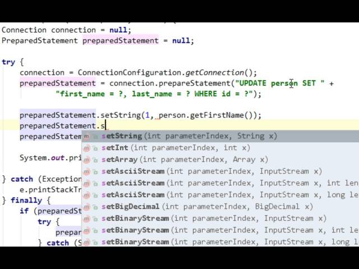
Task: Select setAsciiStream variant with int length
Action: [220, 183]
